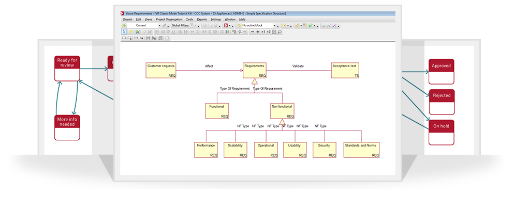This screenshot has height=197, width=514.
Task: Expand the Global Filters dropdown
Action: click(195, 25)
